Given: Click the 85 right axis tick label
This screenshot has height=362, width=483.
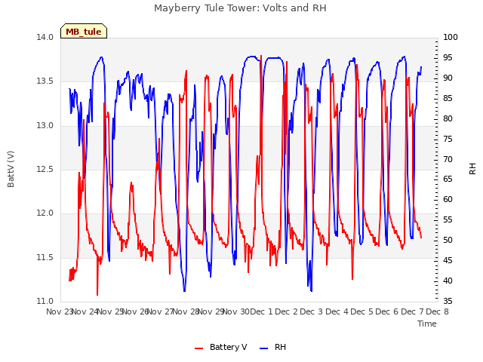Looking at the screenshot, I should tap(448, 99).
